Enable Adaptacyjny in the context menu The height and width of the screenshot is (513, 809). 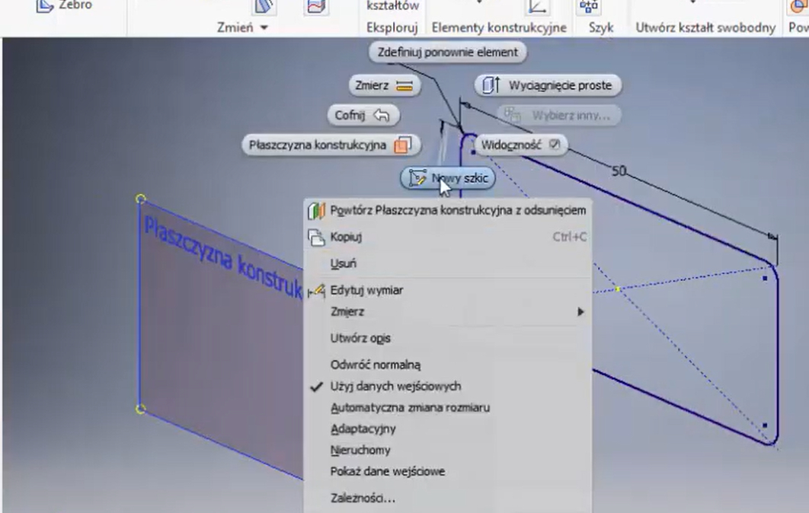pyautogui.click(x=363, y=429)
